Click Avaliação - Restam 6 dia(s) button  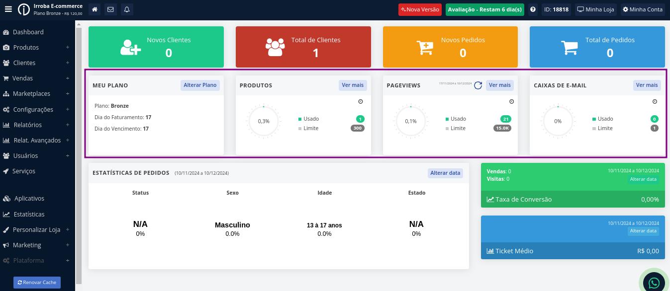click(x=485, y=9)
